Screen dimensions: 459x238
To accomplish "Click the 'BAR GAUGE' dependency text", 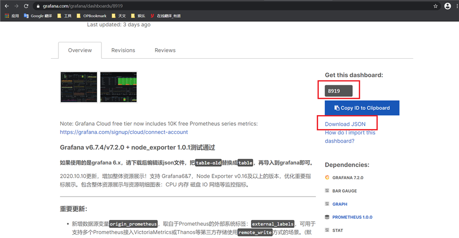I will pyautogui.click(x=344, y=191).
